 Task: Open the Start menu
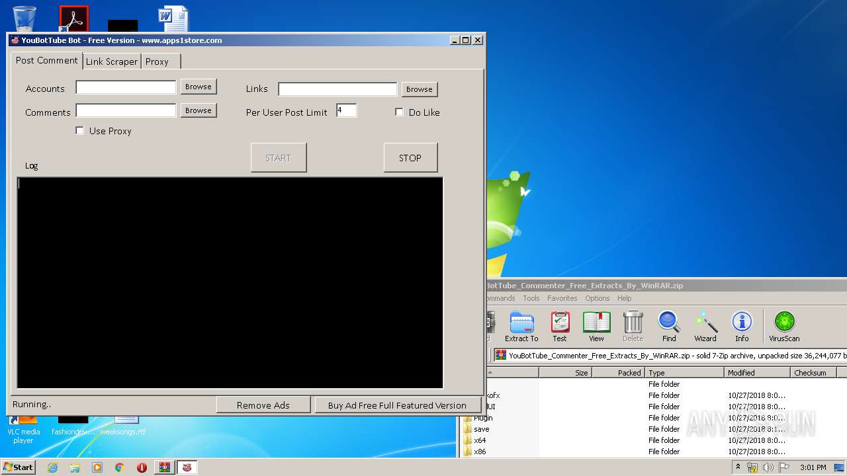[18, 467]
